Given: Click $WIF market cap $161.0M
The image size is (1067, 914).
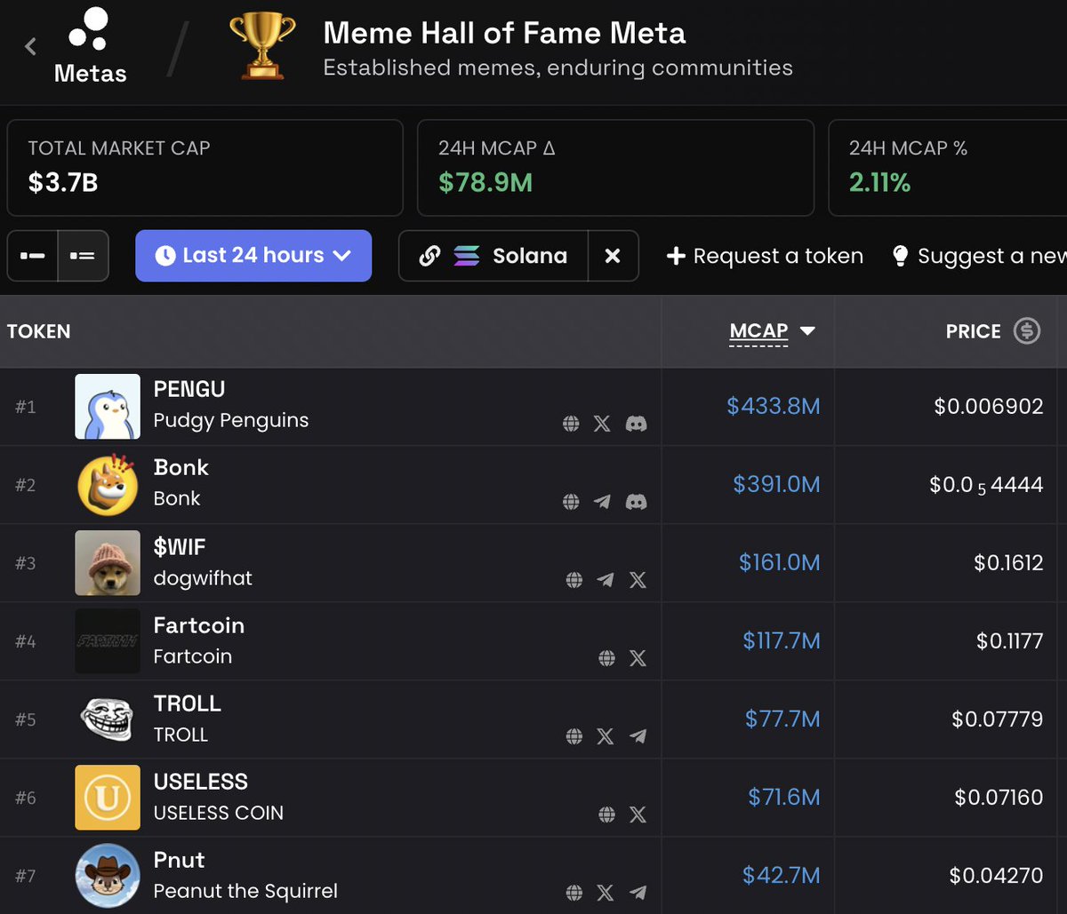Looking at the screenshot, I should point(779,563).
